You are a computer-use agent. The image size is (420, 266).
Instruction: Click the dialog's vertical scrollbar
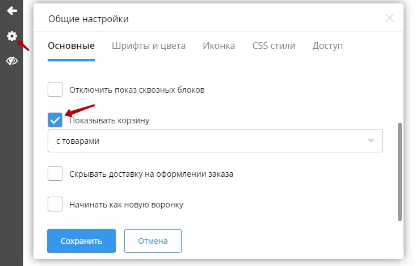point(400,171)
